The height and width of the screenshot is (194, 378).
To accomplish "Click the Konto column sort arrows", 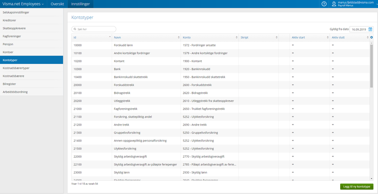I will pos(236,37).
